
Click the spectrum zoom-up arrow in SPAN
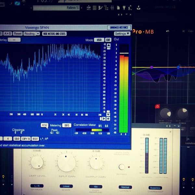[x=109, y=45]
